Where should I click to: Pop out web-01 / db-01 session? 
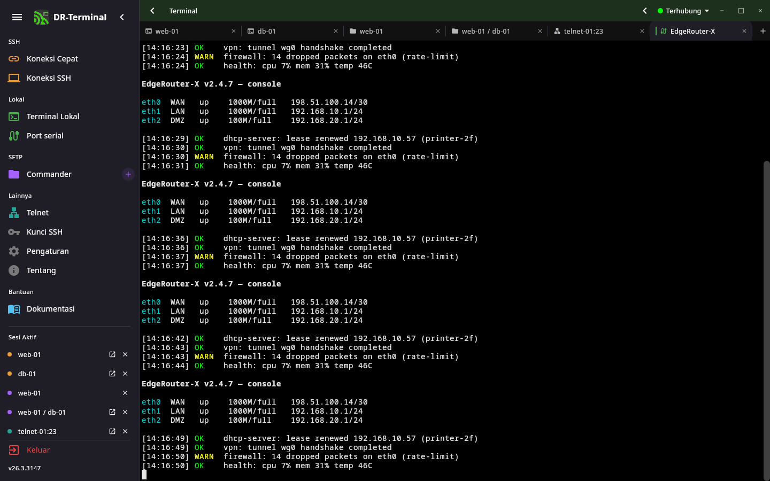112,412
